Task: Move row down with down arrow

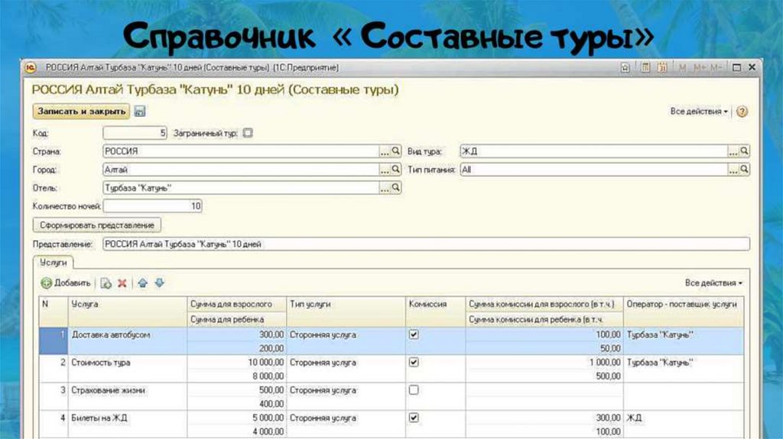Action: tap(159, 283)
